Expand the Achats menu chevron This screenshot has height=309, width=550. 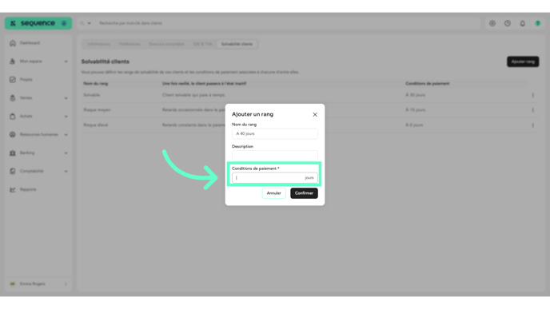click(x=66, y=117)
